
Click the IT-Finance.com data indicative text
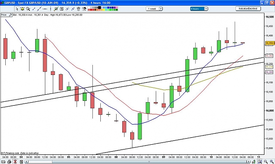pos(20,153)
